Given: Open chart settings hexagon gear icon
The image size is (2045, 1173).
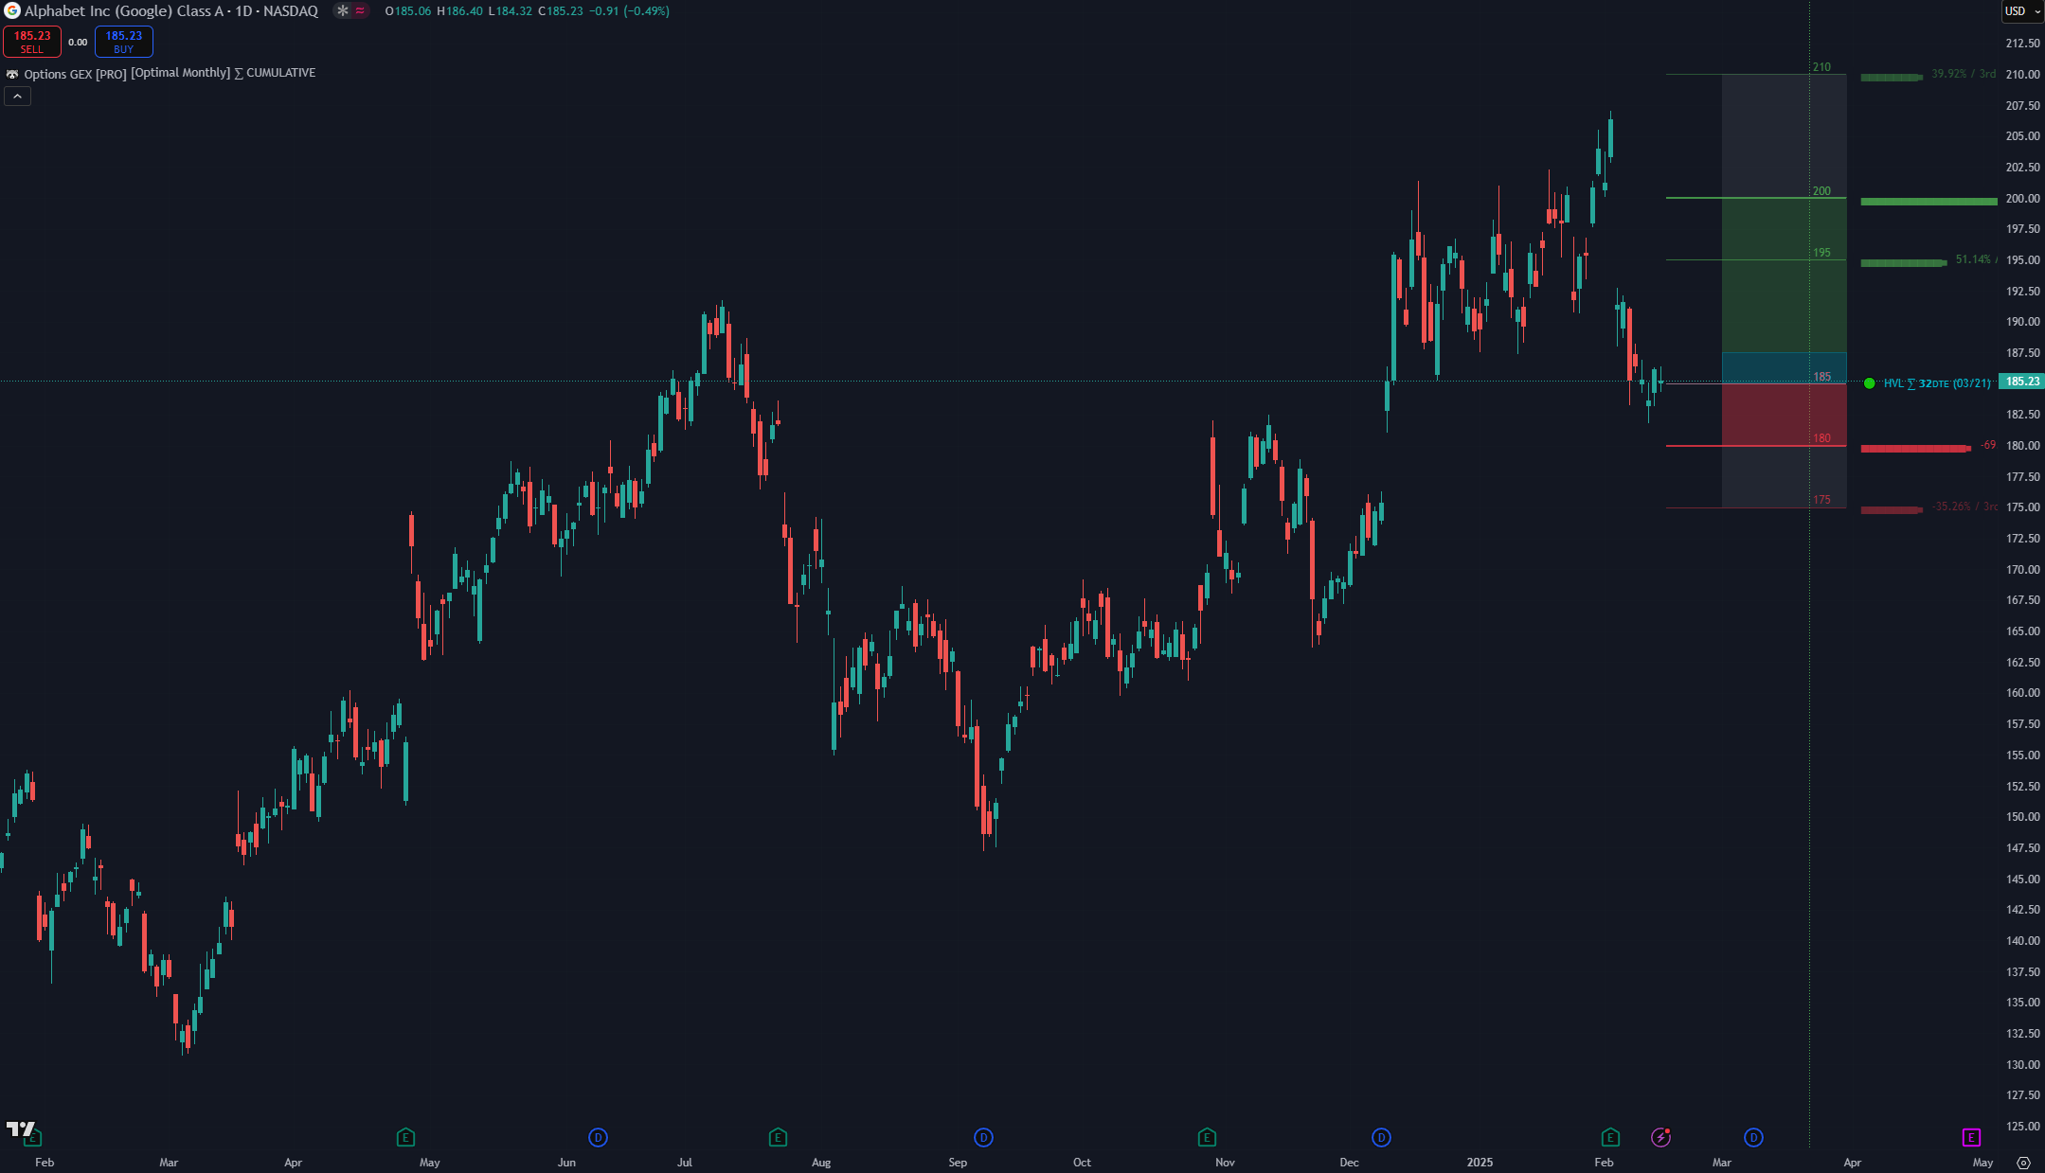Looking at the screenshot, I should pos(2024,1163).
